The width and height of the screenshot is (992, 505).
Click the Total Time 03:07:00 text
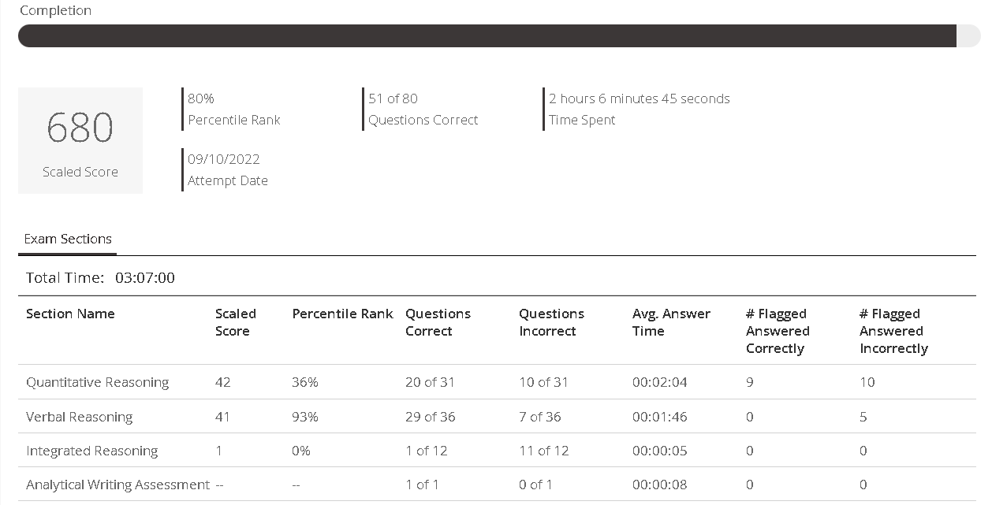[100, 277]
